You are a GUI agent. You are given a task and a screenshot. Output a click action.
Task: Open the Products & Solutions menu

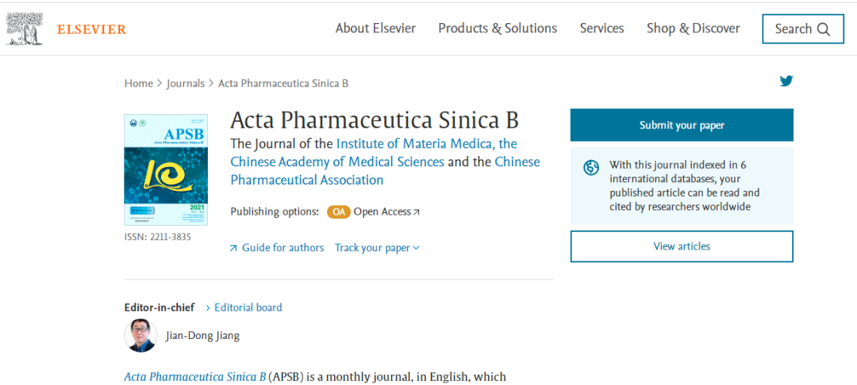point(498,29)
